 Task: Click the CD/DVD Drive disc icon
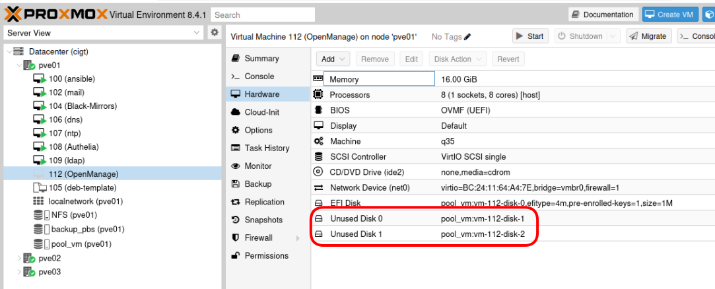click(x=318, y=172)
